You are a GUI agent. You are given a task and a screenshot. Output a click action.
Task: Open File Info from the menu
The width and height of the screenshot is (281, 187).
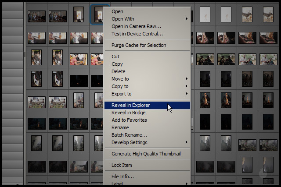[122, 176]
